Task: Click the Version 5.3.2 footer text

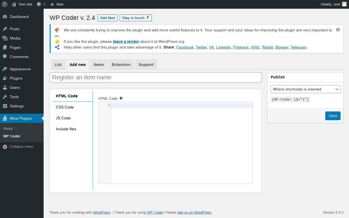Action: pyautogui.click(x=333, y=212)
